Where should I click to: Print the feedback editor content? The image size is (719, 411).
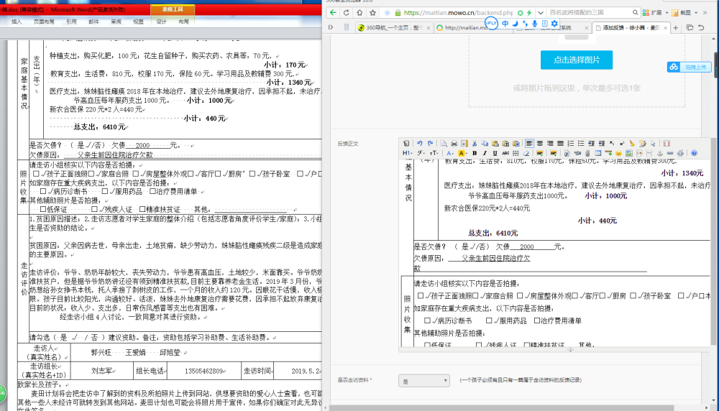[x=454, y=144]
